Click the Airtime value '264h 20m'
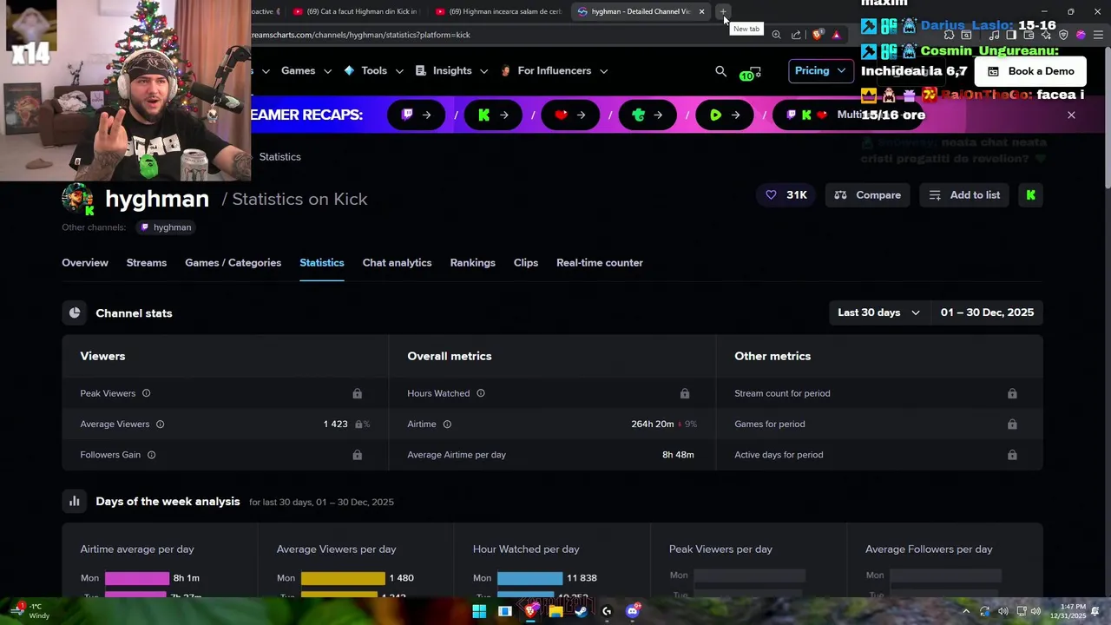 [x=653, y=424]
